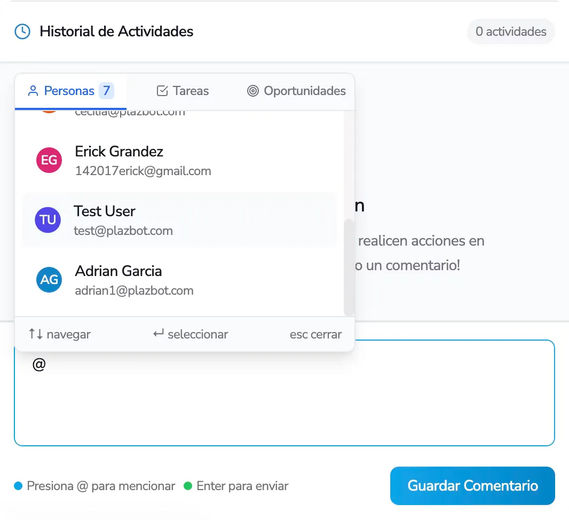Screen dimensions: 569x520
Task: Click the clock icon beside Historial de Actividades
Action: point(22,31)
